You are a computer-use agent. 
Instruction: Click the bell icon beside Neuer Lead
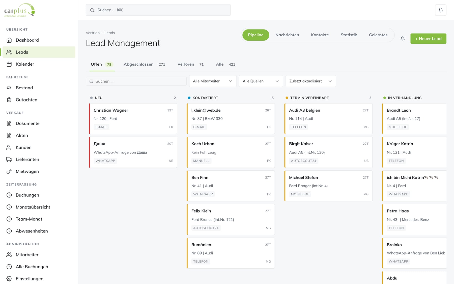(403, 39)
